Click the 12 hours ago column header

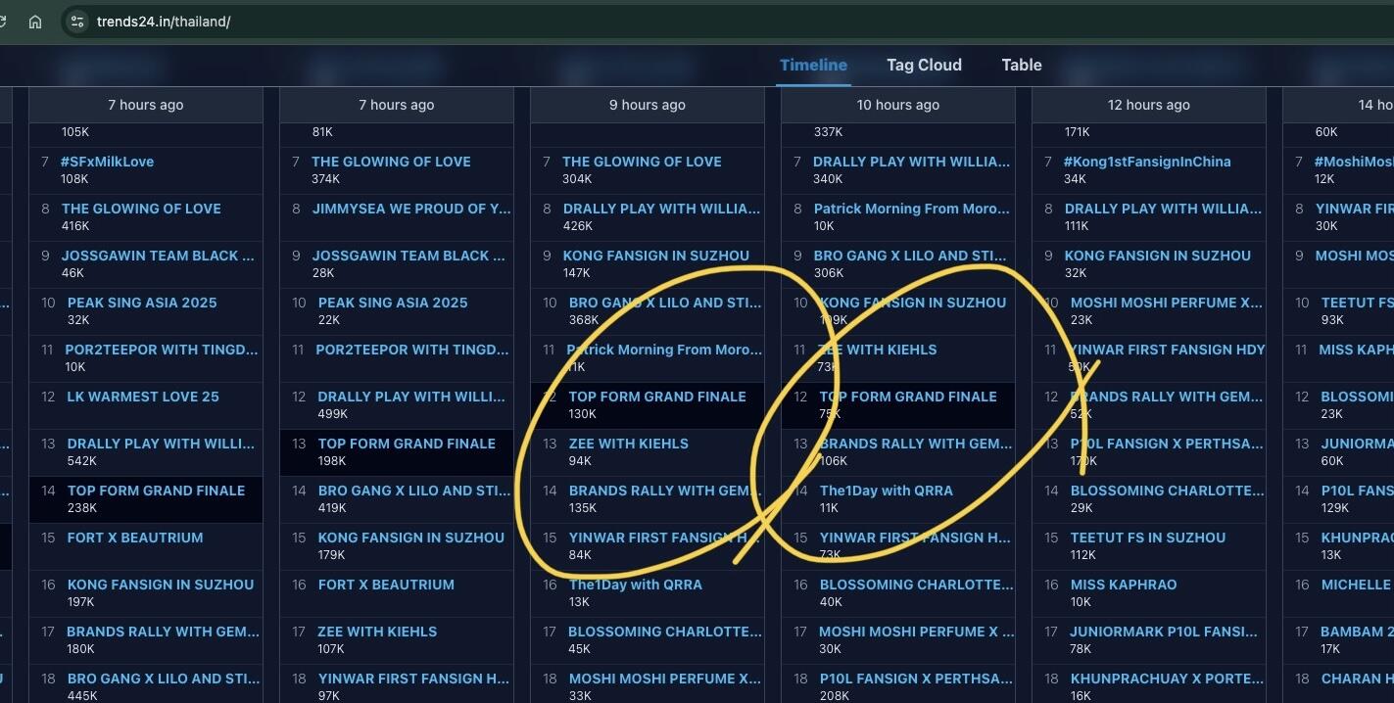click(x=1149, y=105)
